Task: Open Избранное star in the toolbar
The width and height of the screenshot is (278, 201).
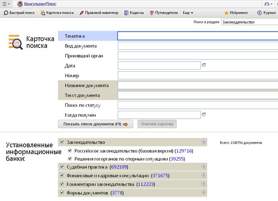Action: tap(236, 13)
